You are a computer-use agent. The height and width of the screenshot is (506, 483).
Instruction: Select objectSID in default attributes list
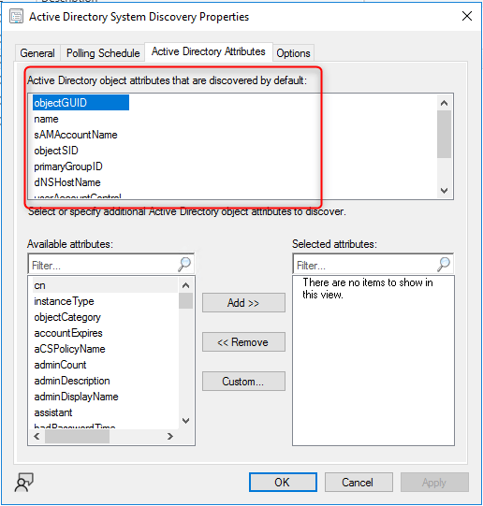pos(56,151)
